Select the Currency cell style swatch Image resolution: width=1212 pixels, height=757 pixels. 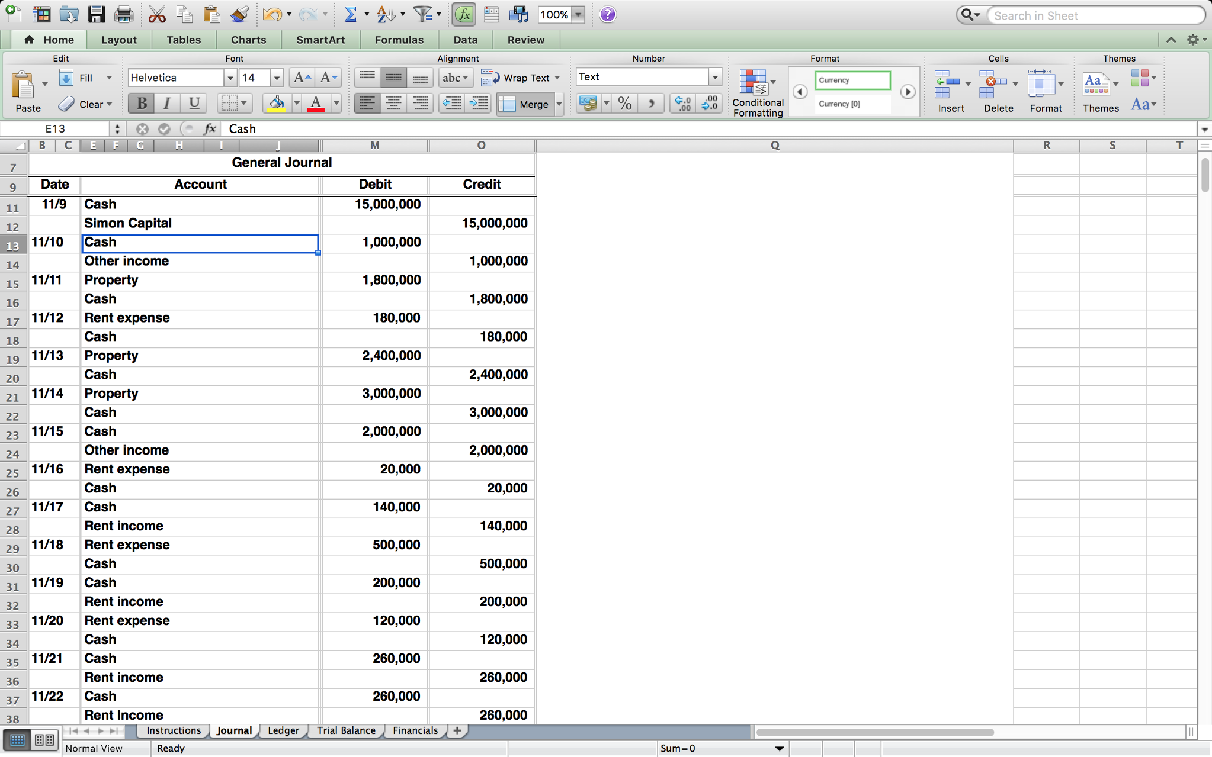tap(853, 80)
